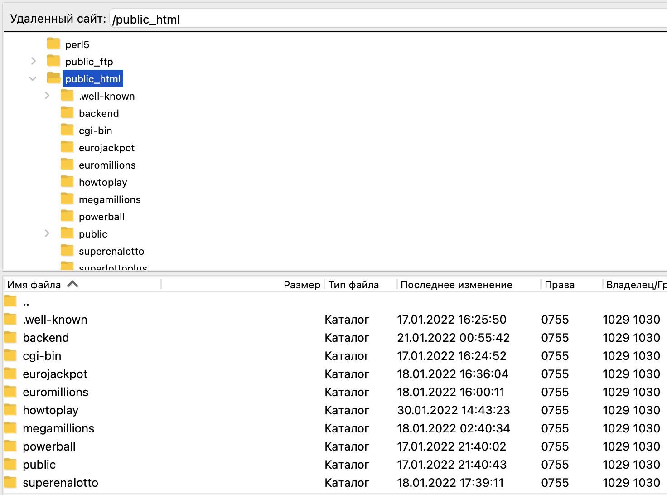This screenshot has height=495, width=667.
Task: Click public folder icon in tree
Action: 67,233
